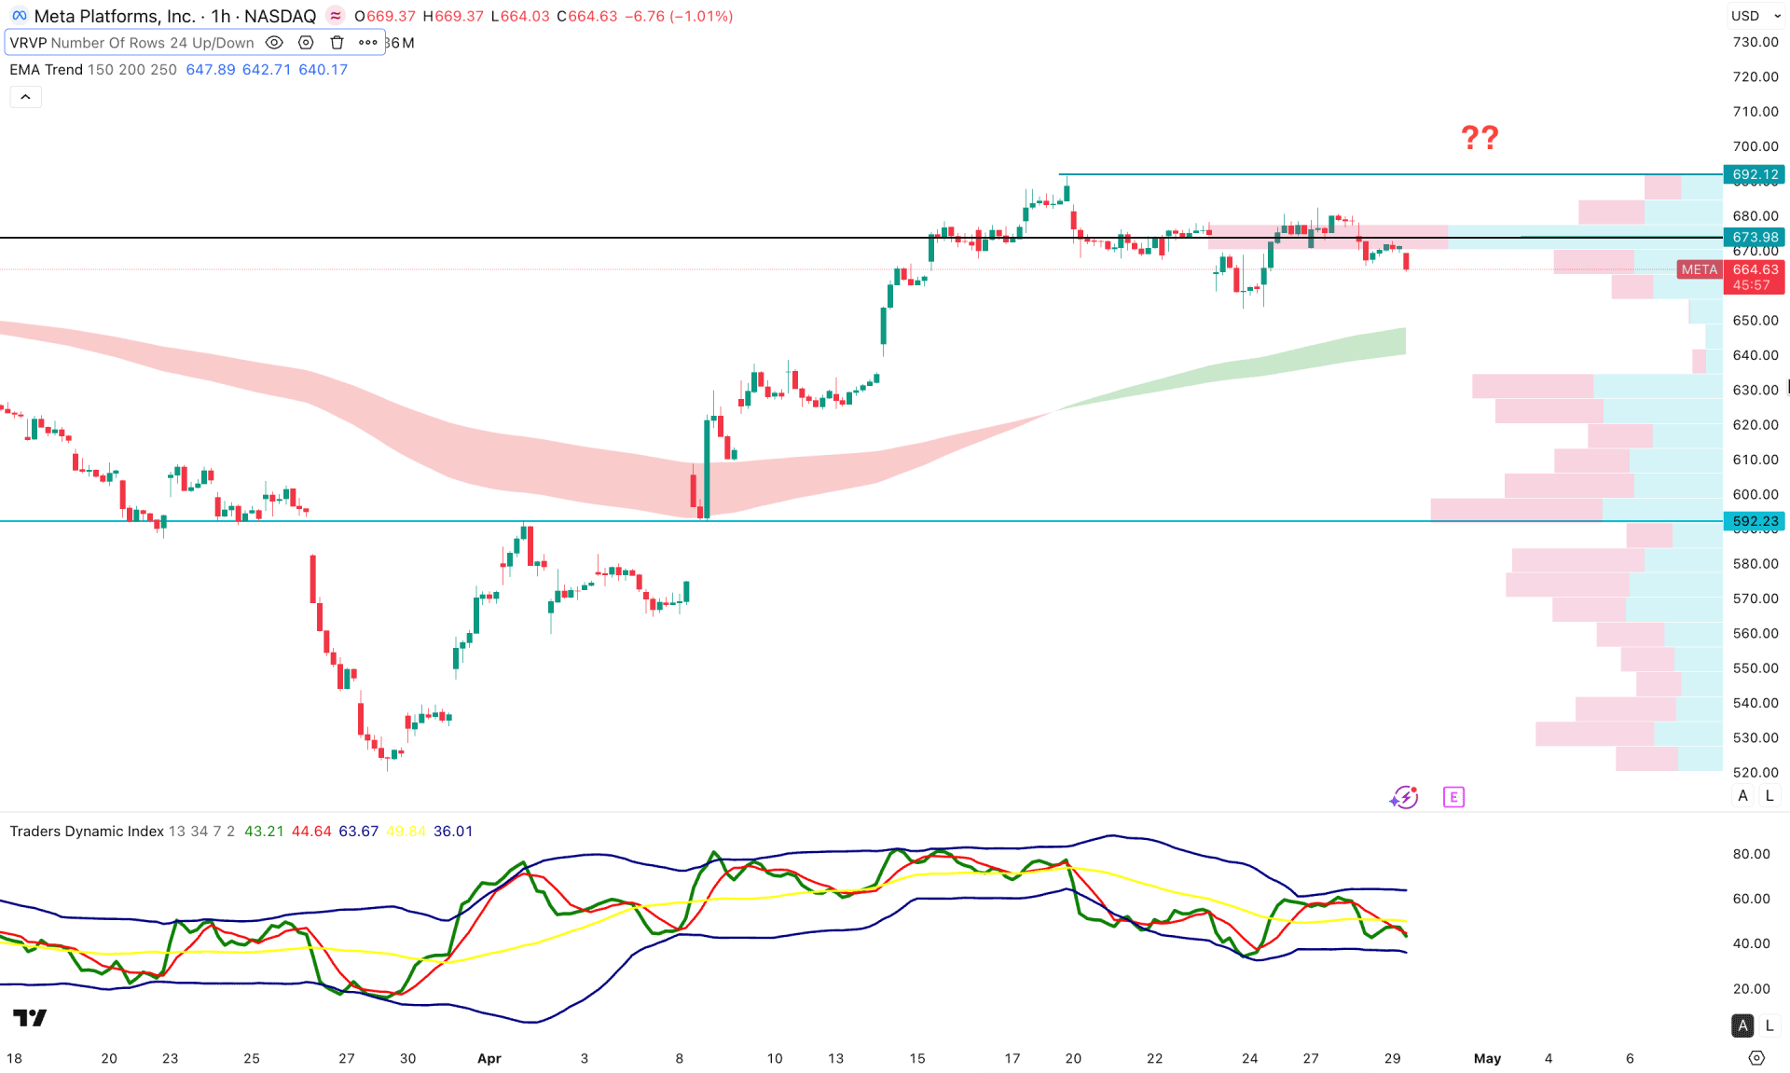Click the 592.23 price line label

coord(1755,521)
